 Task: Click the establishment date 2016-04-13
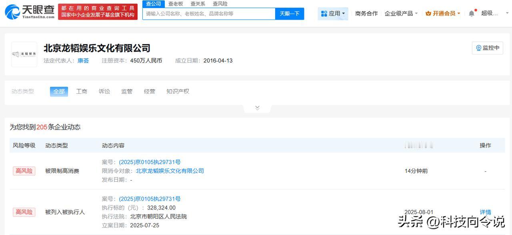[x=218, y=61]
